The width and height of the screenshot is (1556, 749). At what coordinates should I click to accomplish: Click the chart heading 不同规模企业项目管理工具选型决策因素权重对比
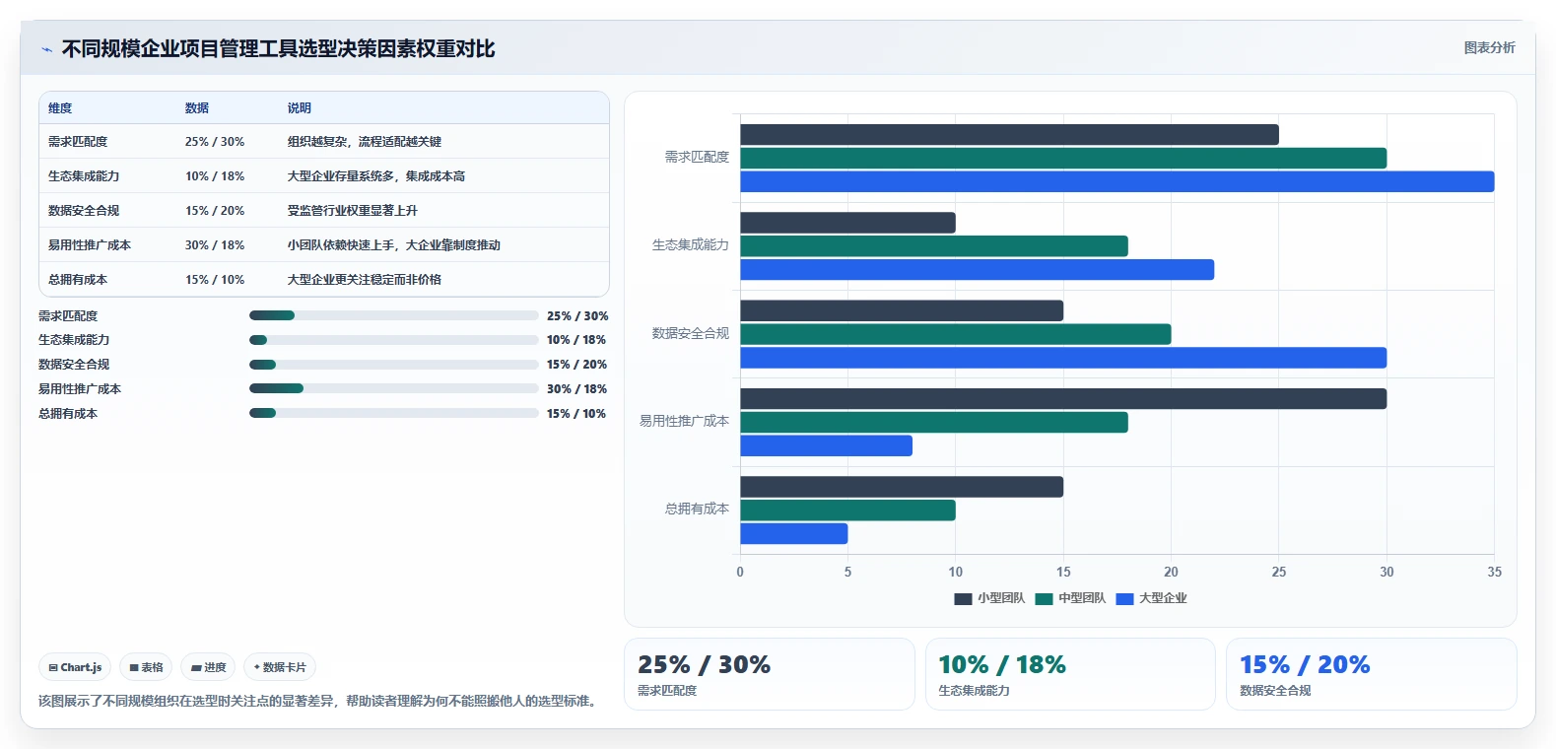click(278, 49)
